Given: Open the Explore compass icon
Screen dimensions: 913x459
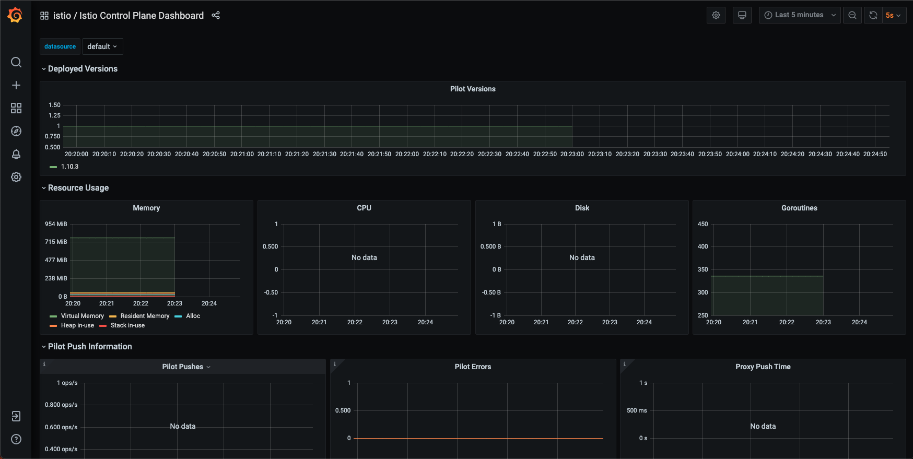Looking at the screenshot, I should 16,131.
